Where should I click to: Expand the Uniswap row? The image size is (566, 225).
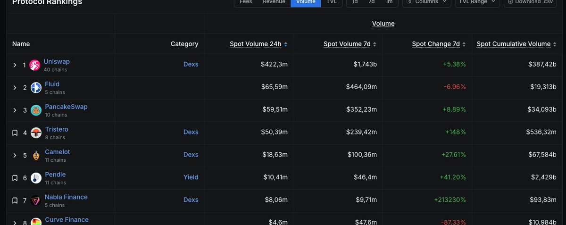point(15,65)
